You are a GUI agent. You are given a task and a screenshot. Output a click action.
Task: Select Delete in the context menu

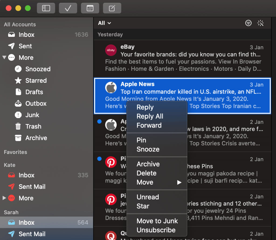coord(157,173)
